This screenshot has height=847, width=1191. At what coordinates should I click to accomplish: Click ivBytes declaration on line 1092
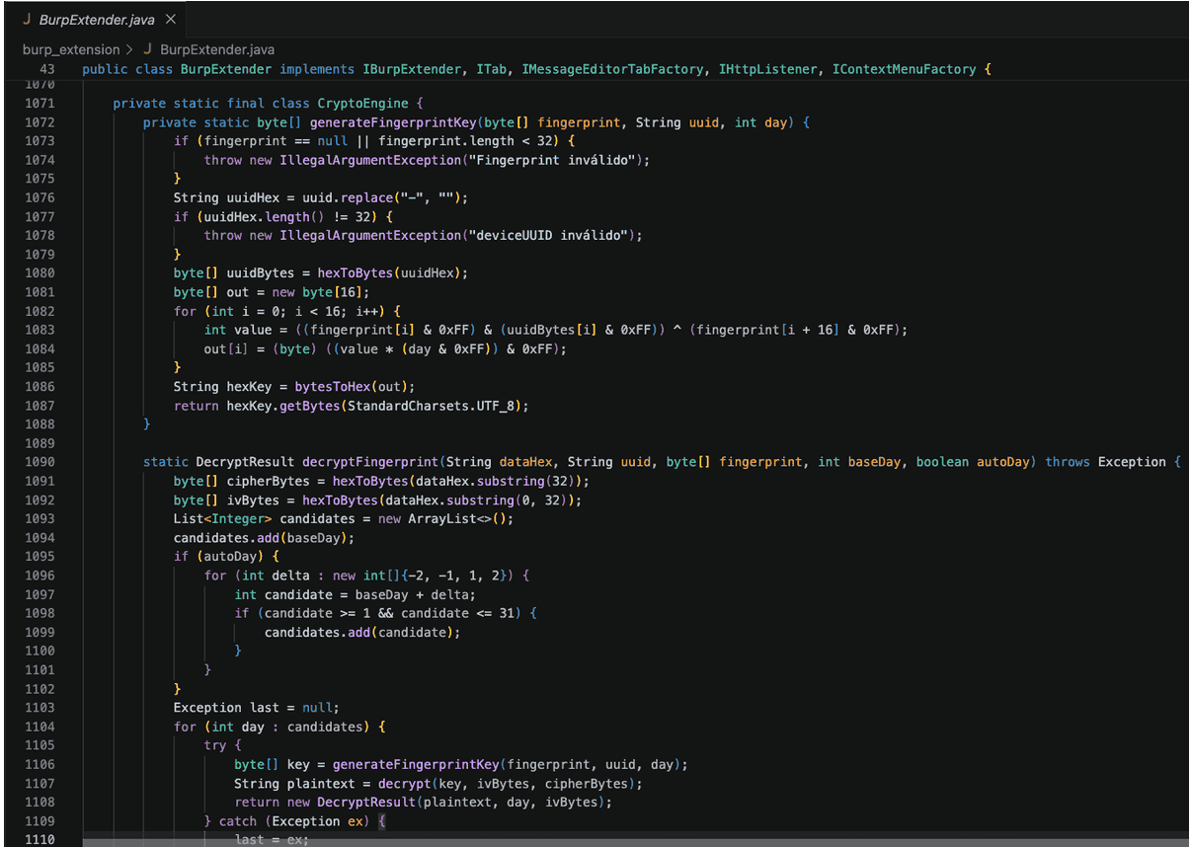pos(254,500)
